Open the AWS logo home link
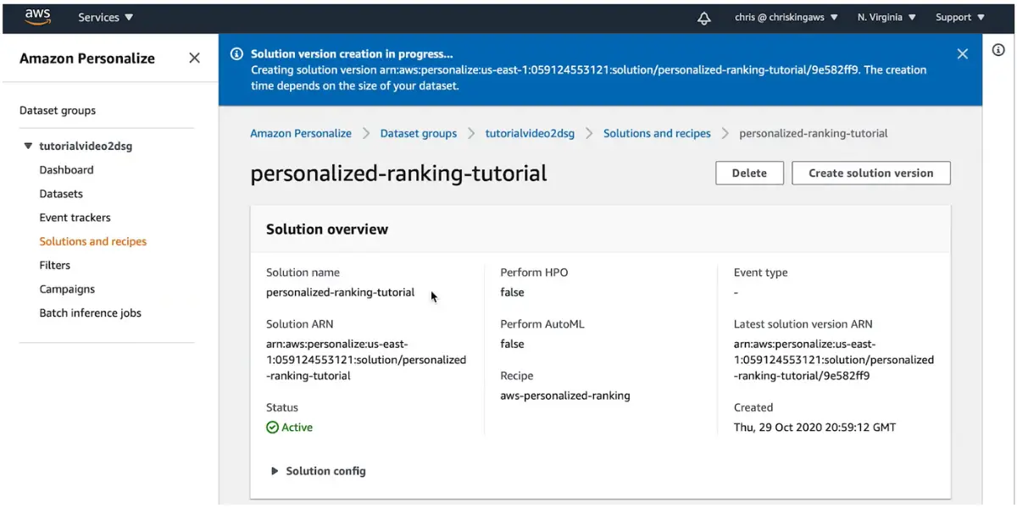The height and width of the screenshot is (508, 1017). coord(37,16)
